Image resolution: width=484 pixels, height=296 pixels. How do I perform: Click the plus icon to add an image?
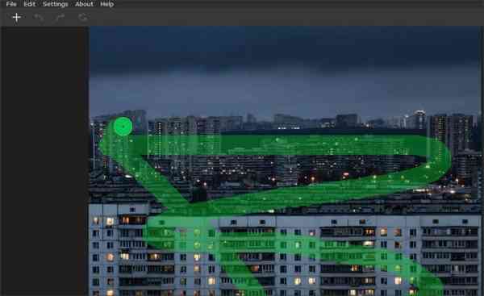tap(16, 17)
